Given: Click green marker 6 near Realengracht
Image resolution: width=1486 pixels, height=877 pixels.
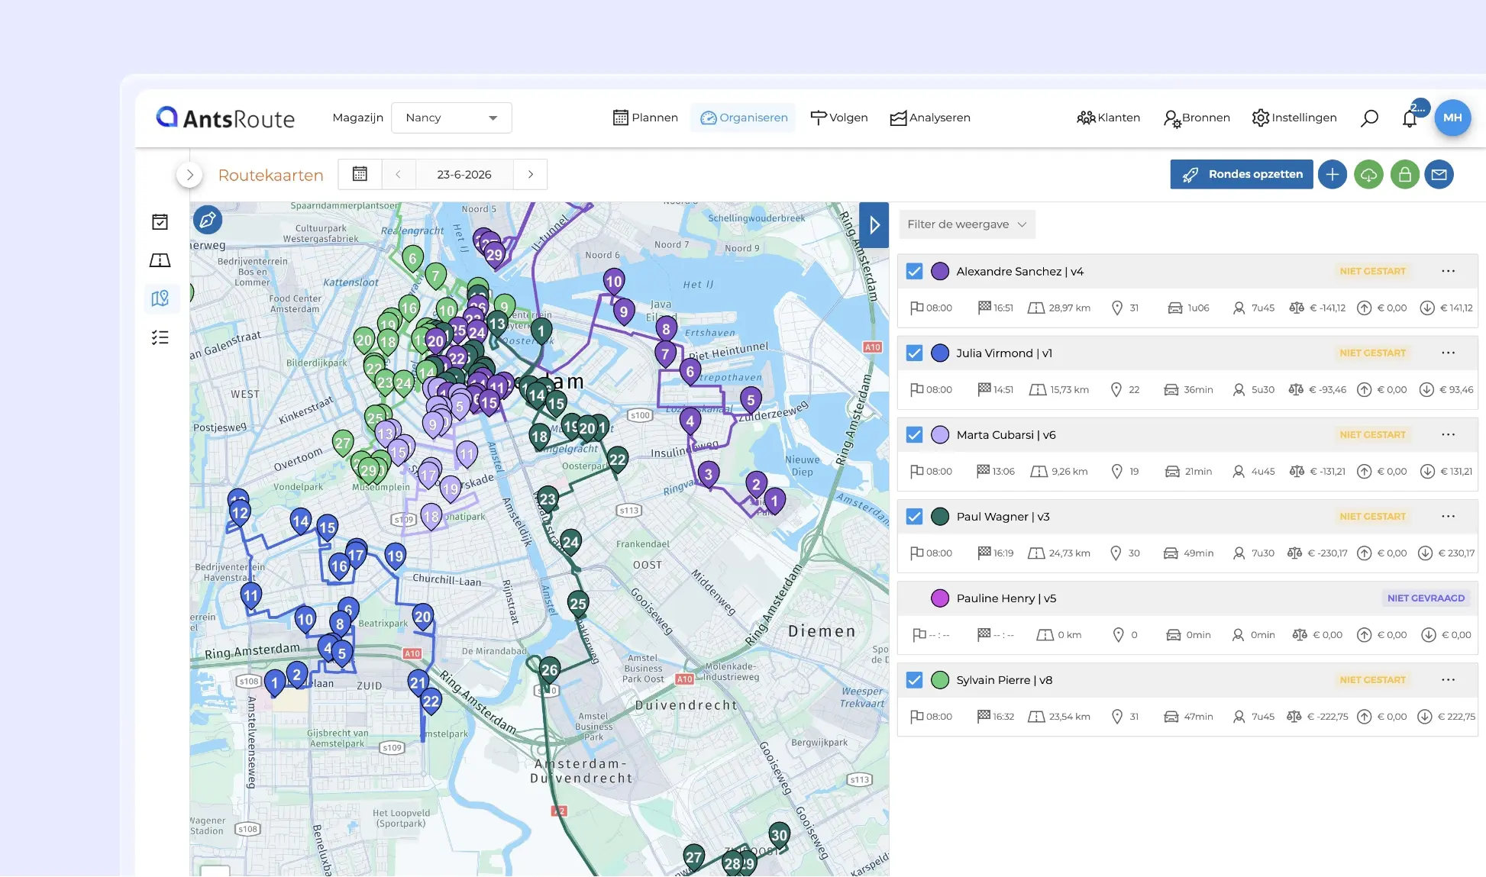Looking at the screenshot, I should [412, 259].
